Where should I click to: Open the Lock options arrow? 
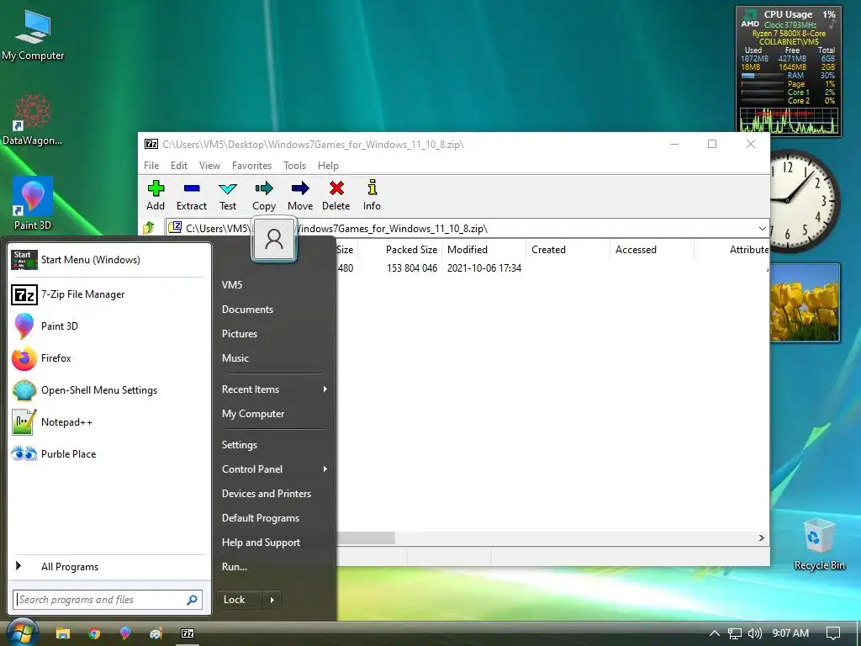[272, 600]
